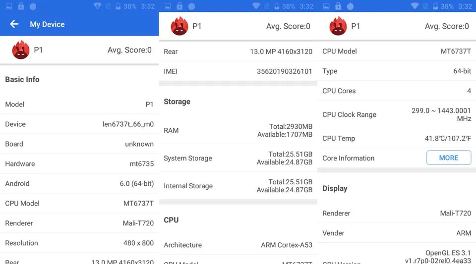The width and height of the screenshot is (476, 264).
Task: Tap the Wi-Fi icon in left status bar
Action: point(98,6)
